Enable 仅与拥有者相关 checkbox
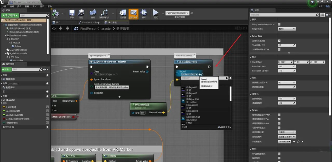332x162 pixels. [279, 154]
